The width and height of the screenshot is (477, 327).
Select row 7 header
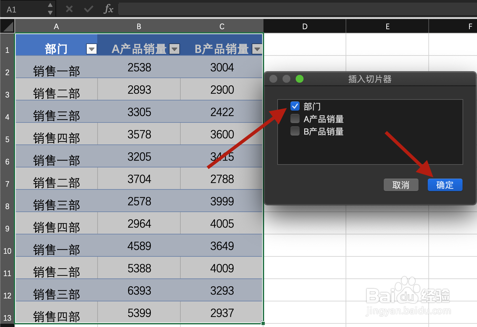coord(7,178)
